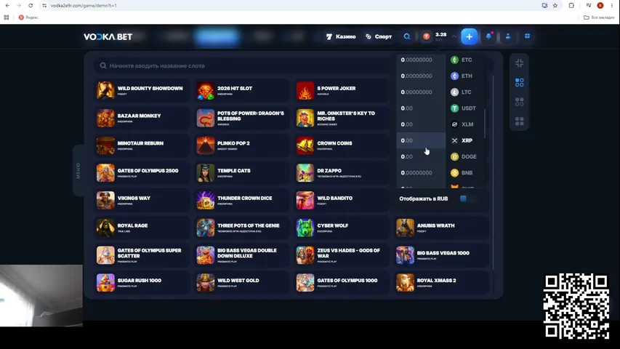Click the Royal Xmass 2 thumbnail
The image size is (620, 349).
click(x=405, y=283)
